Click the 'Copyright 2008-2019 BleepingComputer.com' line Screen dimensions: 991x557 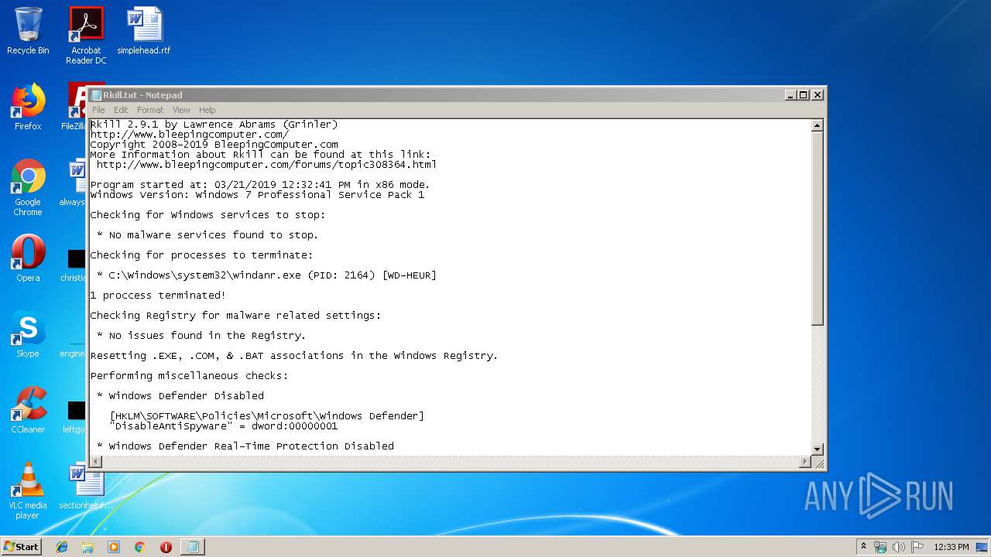point(214,145)
